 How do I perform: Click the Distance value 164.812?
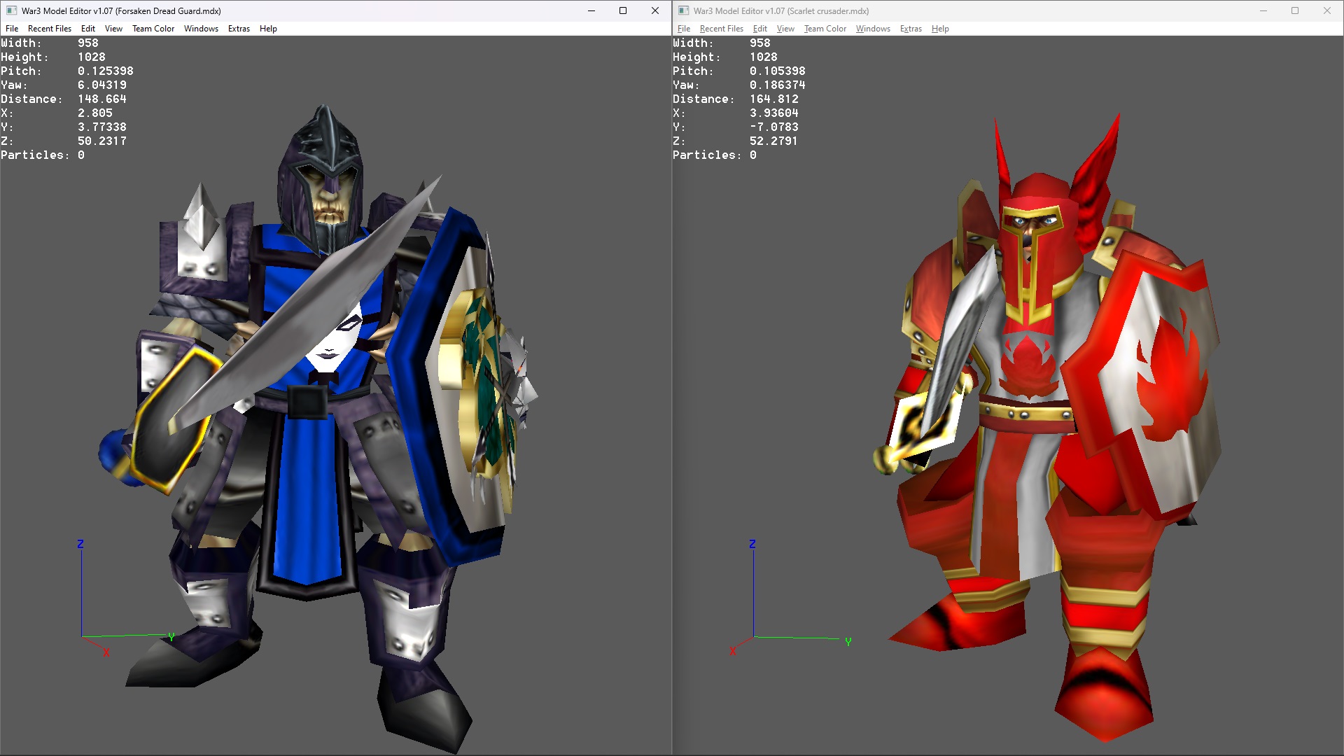[774, 99]
